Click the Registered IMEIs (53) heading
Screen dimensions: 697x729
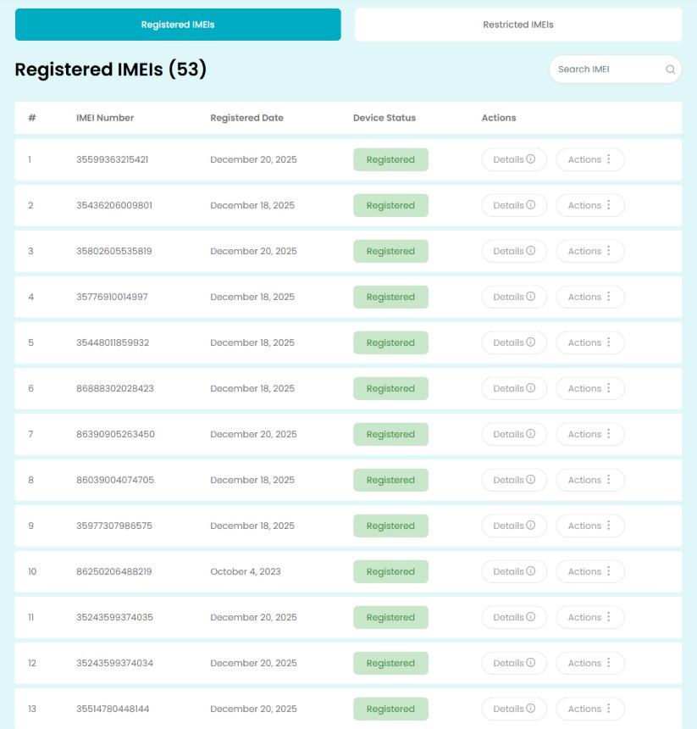[x=110, y=70]
